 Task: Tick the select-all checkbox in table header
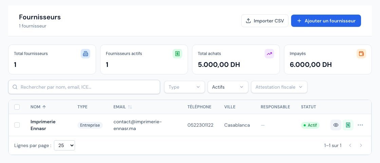(17, 107)
